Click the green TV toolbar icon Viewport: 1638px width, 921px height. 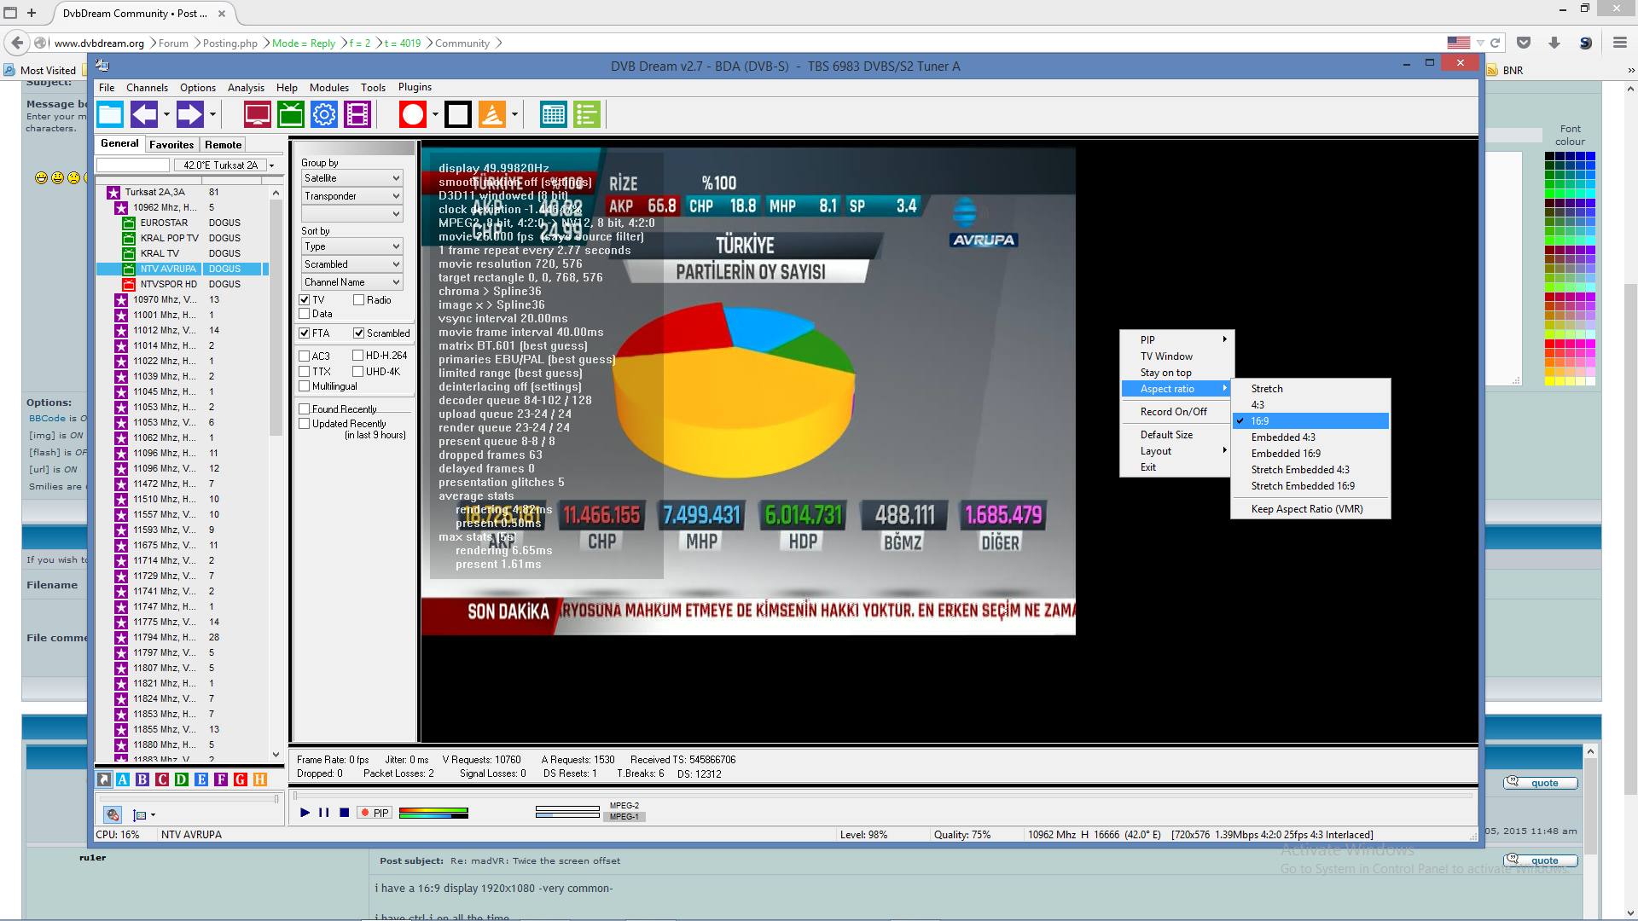point(291,114)
